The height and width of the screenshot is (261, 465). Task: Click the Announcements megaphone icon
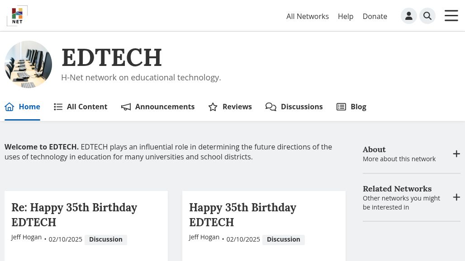126,107
